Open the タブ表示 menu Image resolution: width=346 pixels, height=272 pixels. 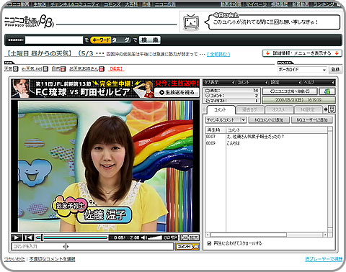pyautogui.click(x=219, y=83)
